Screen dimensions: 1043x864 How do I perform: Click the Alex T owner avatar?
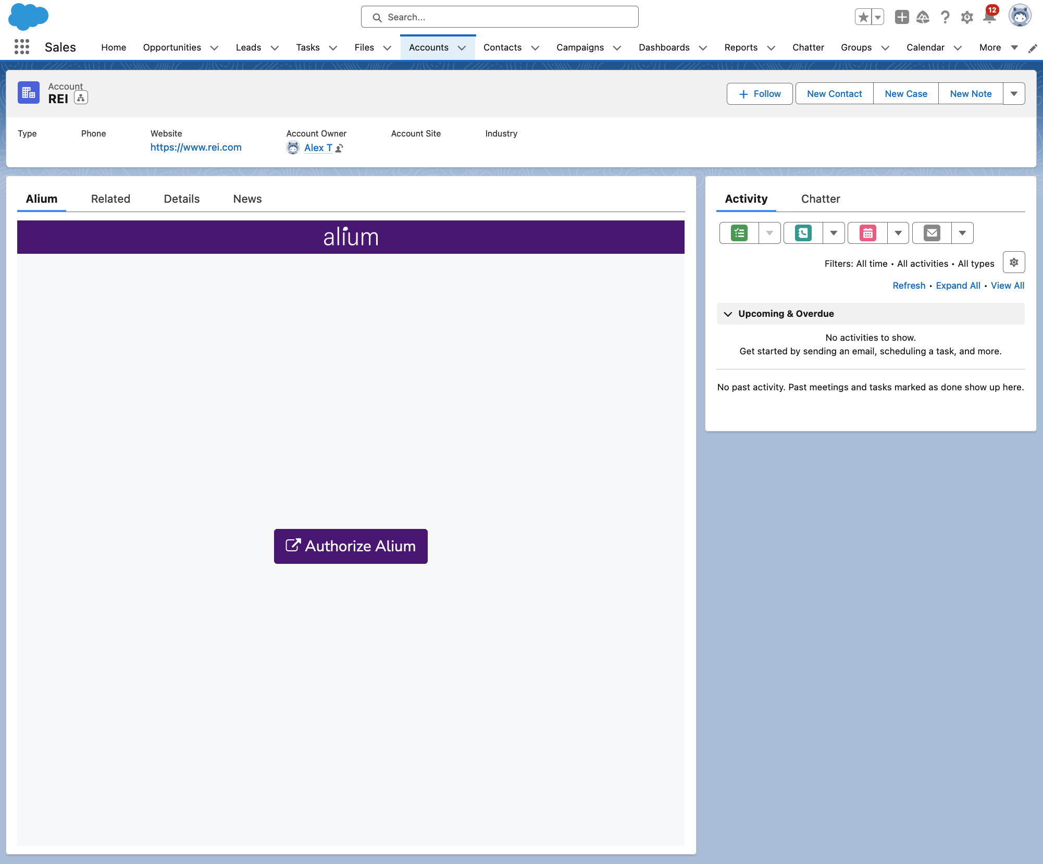[x=293, y=147]
